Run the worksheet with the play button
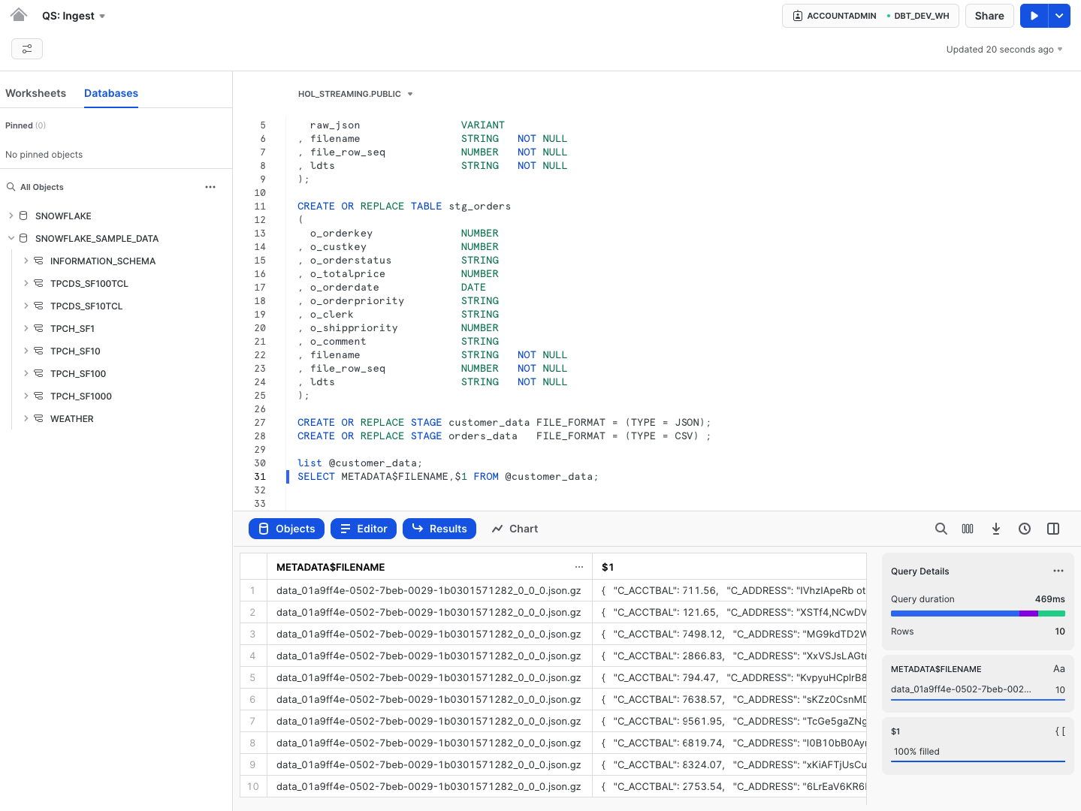The height and width of the screenshot is (811, 1081). click(1034, 15)
